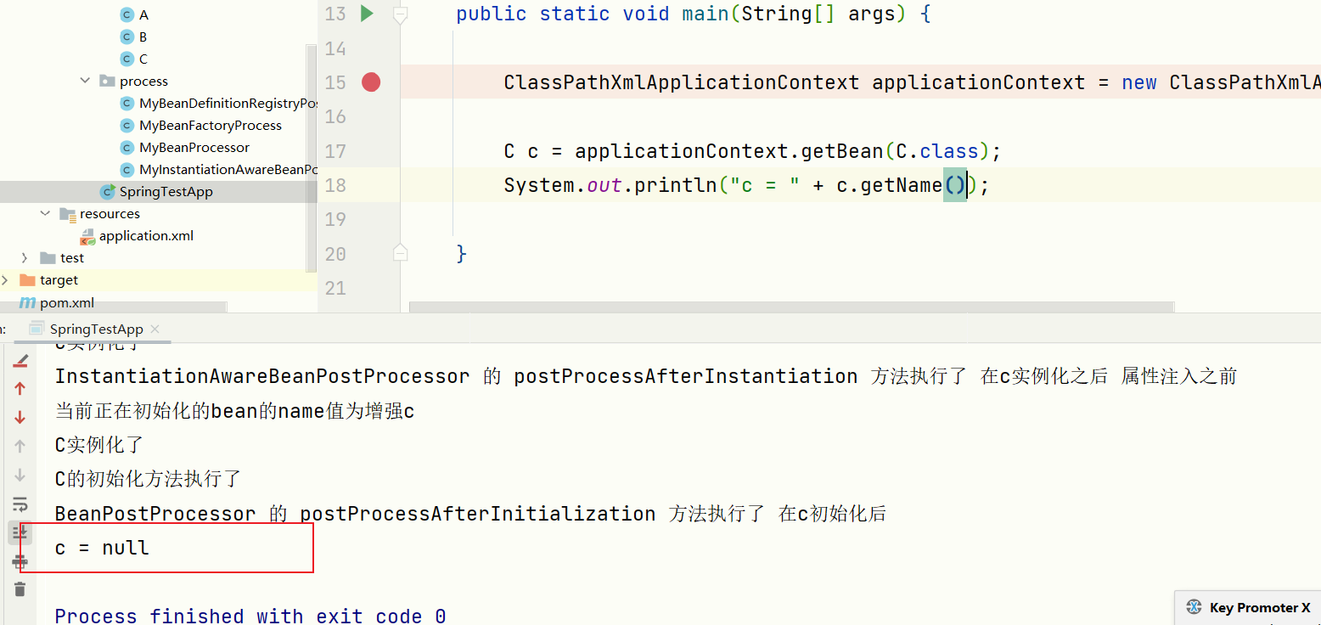Screen dimensions: 1321x625
Task: Click 'new' keyword on line 15
Action: pos(1139,82)
